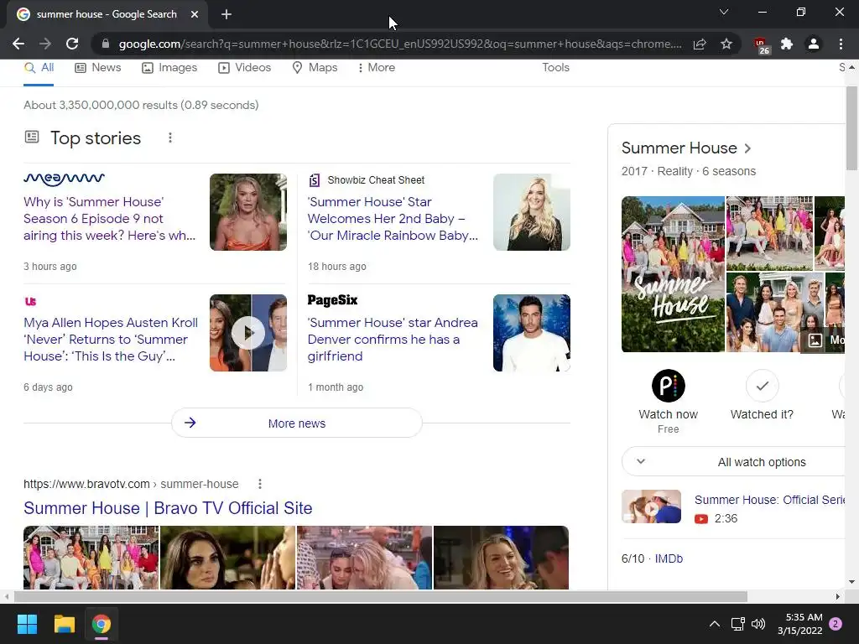Open the notification badge showing 2
Screen dimensions: 859x644
coord(836,624)
